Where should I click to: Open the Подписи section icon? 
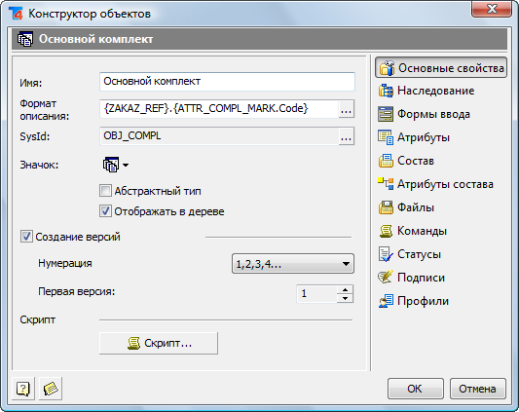coord(386,278)
